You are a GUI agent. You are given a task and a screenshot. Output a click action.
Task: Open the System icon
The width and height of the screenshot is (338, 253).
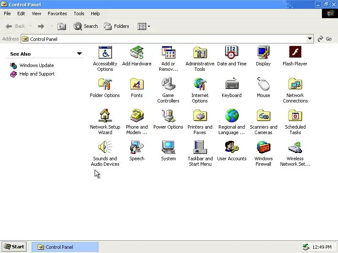168,147
